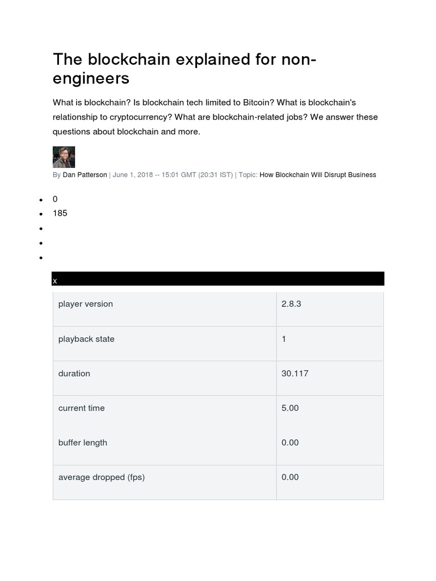Click the article headline about blockchain
The height and width of the screenshot is (581, 436).
pos(185,69)
